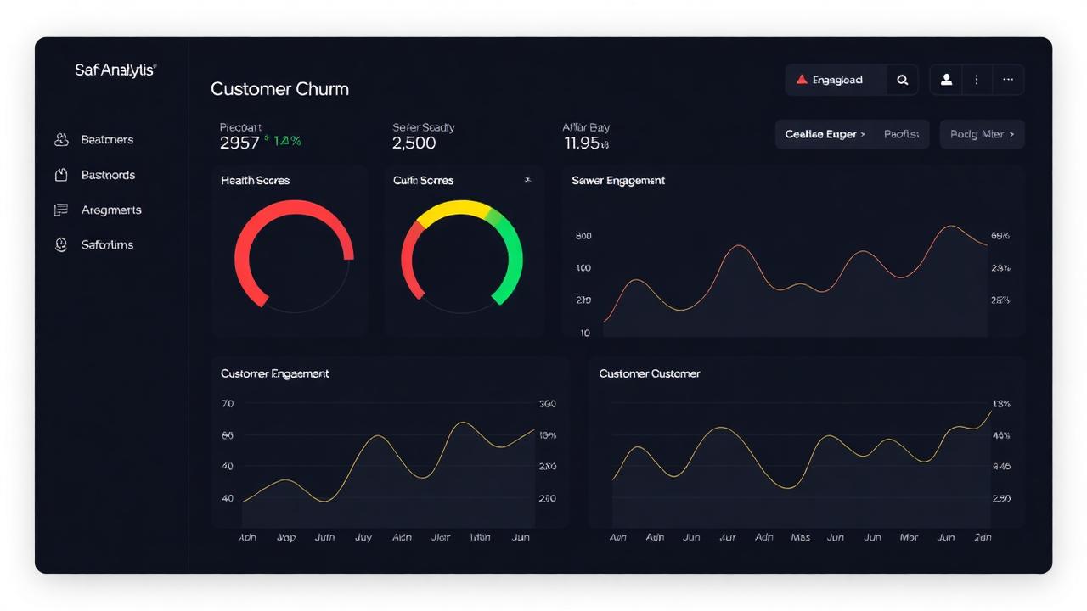
Task: Click the search magnifier icon
Action: coord(903,80)
